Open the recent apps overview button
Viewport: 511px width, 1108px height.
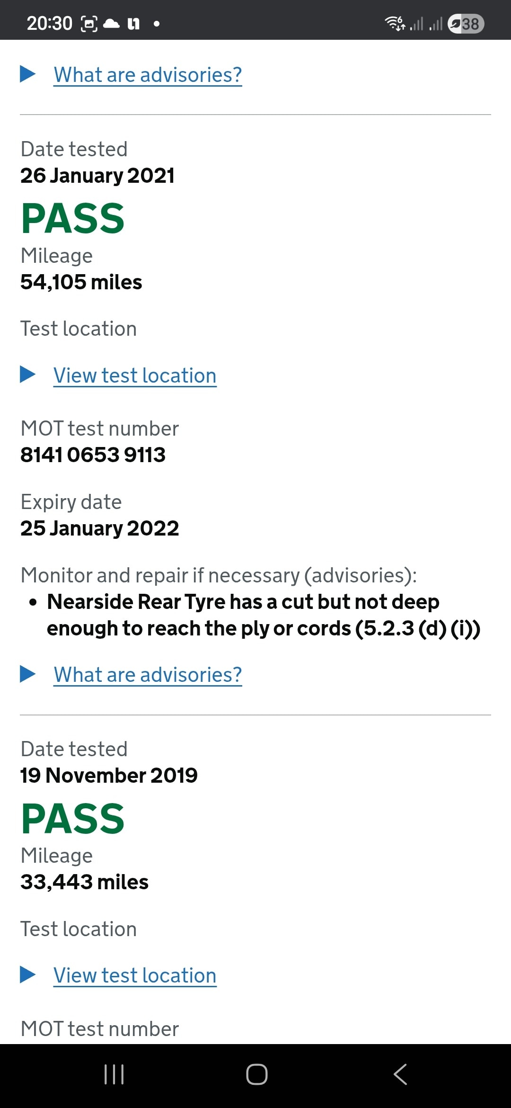(x=114, y=1074)
